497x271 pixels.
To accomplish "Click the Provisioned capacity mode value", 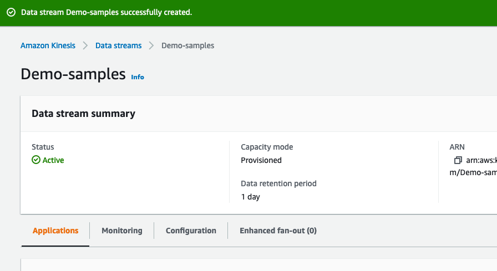I will pyautogui.click(x=261, y=160).
